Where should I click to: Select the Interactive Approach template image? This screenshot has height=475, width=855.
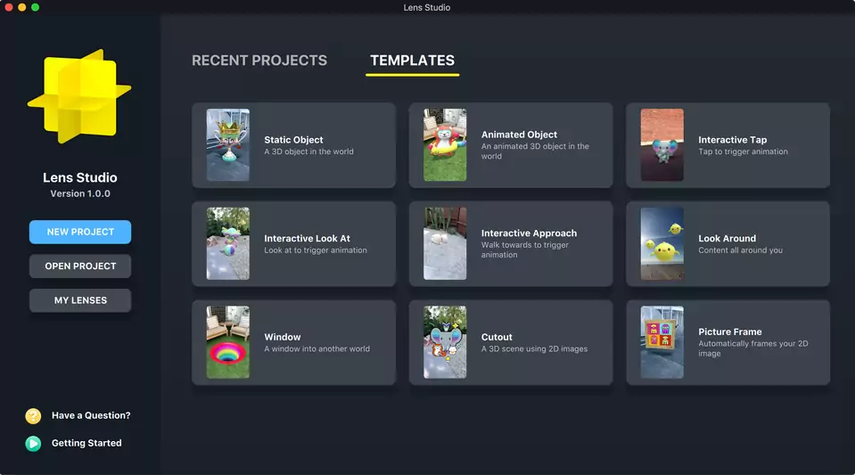pos(445,243)
